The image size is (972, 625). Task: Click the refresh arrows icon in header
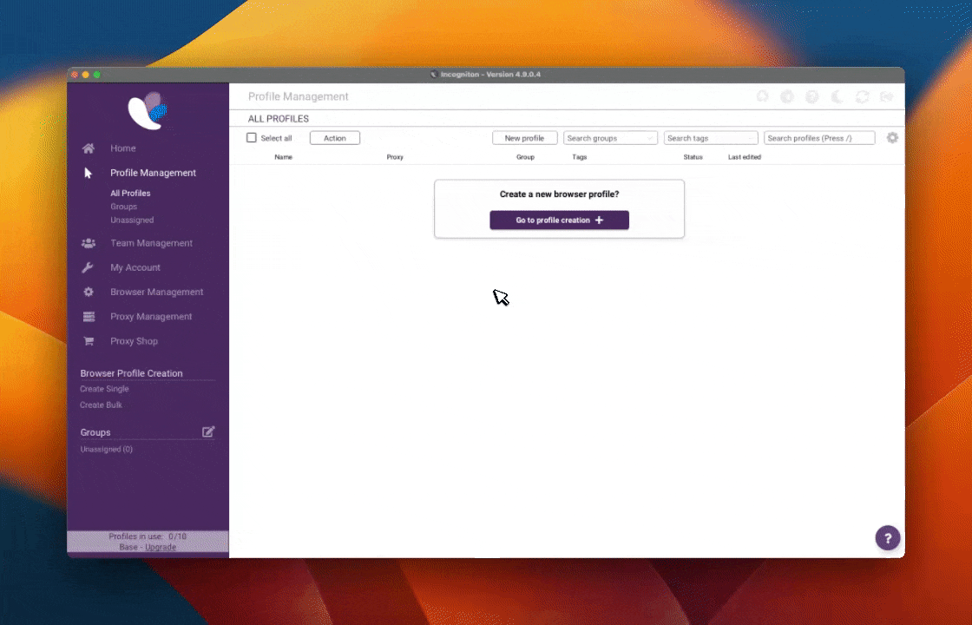(x=862, y=97)
